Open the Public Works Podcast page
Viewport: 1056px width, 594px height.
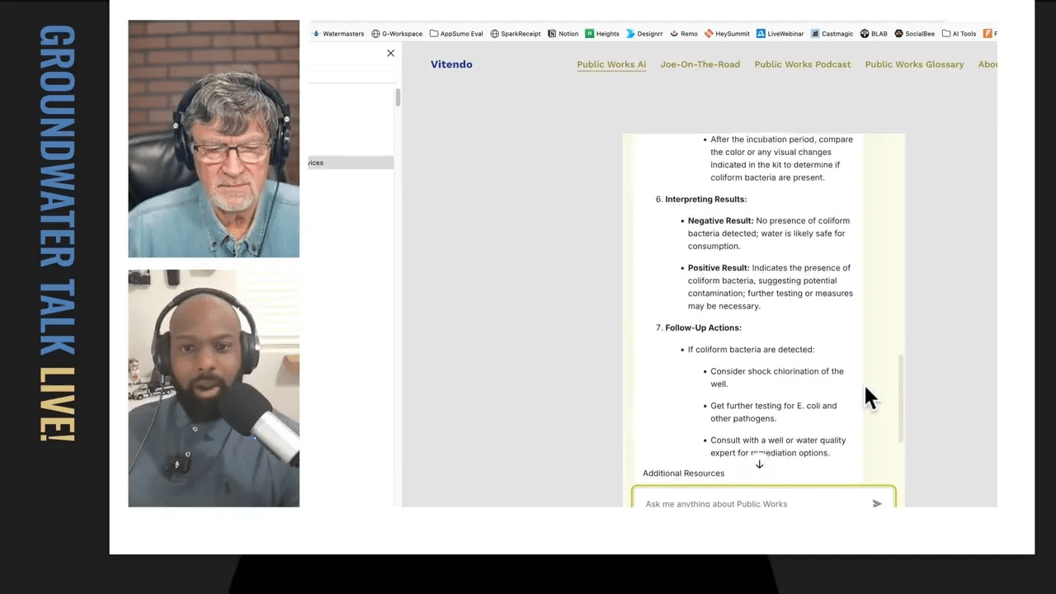pyautogui.click(x=802, y=64)
